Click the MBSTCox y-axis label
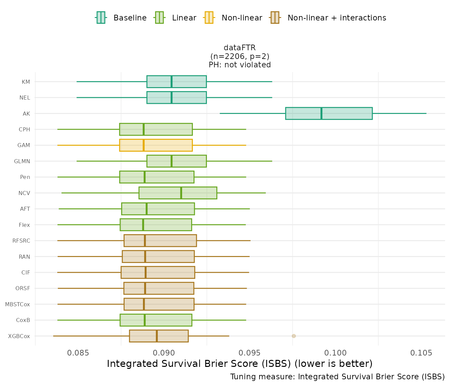Image resolution: width=450 pixels, height=386 pixels. click(17, 304)
